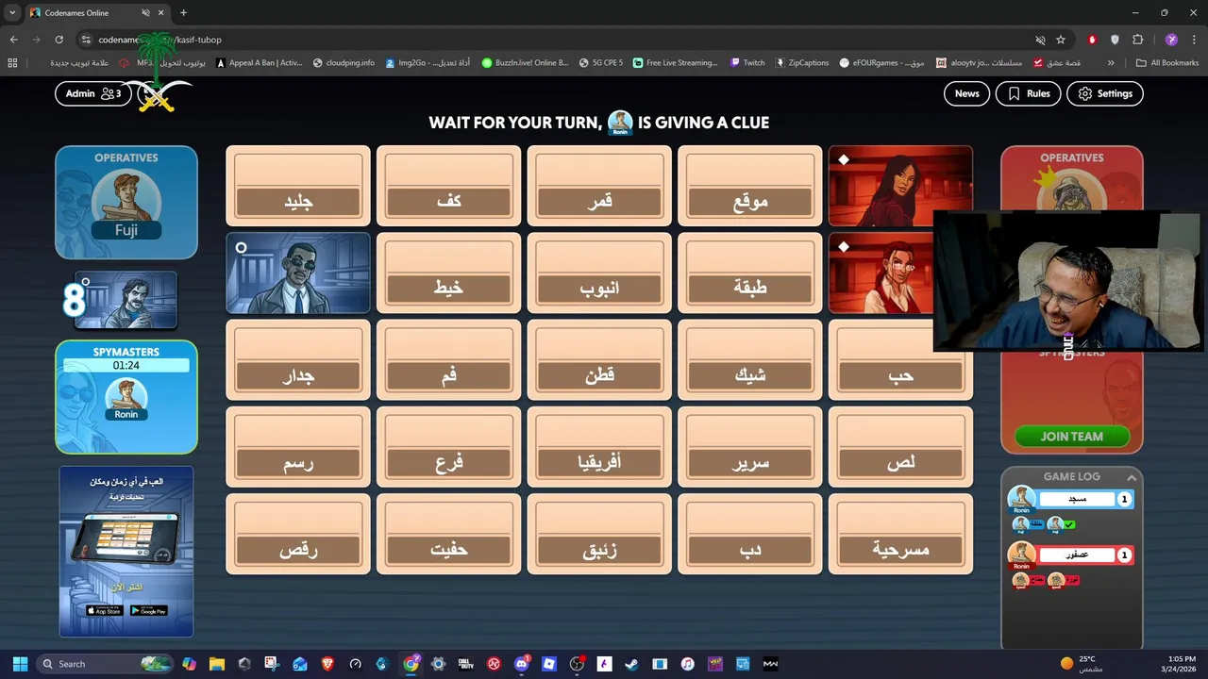
Task: Click the muted-site icon in address bar
Action: [x=1040, y=40]
